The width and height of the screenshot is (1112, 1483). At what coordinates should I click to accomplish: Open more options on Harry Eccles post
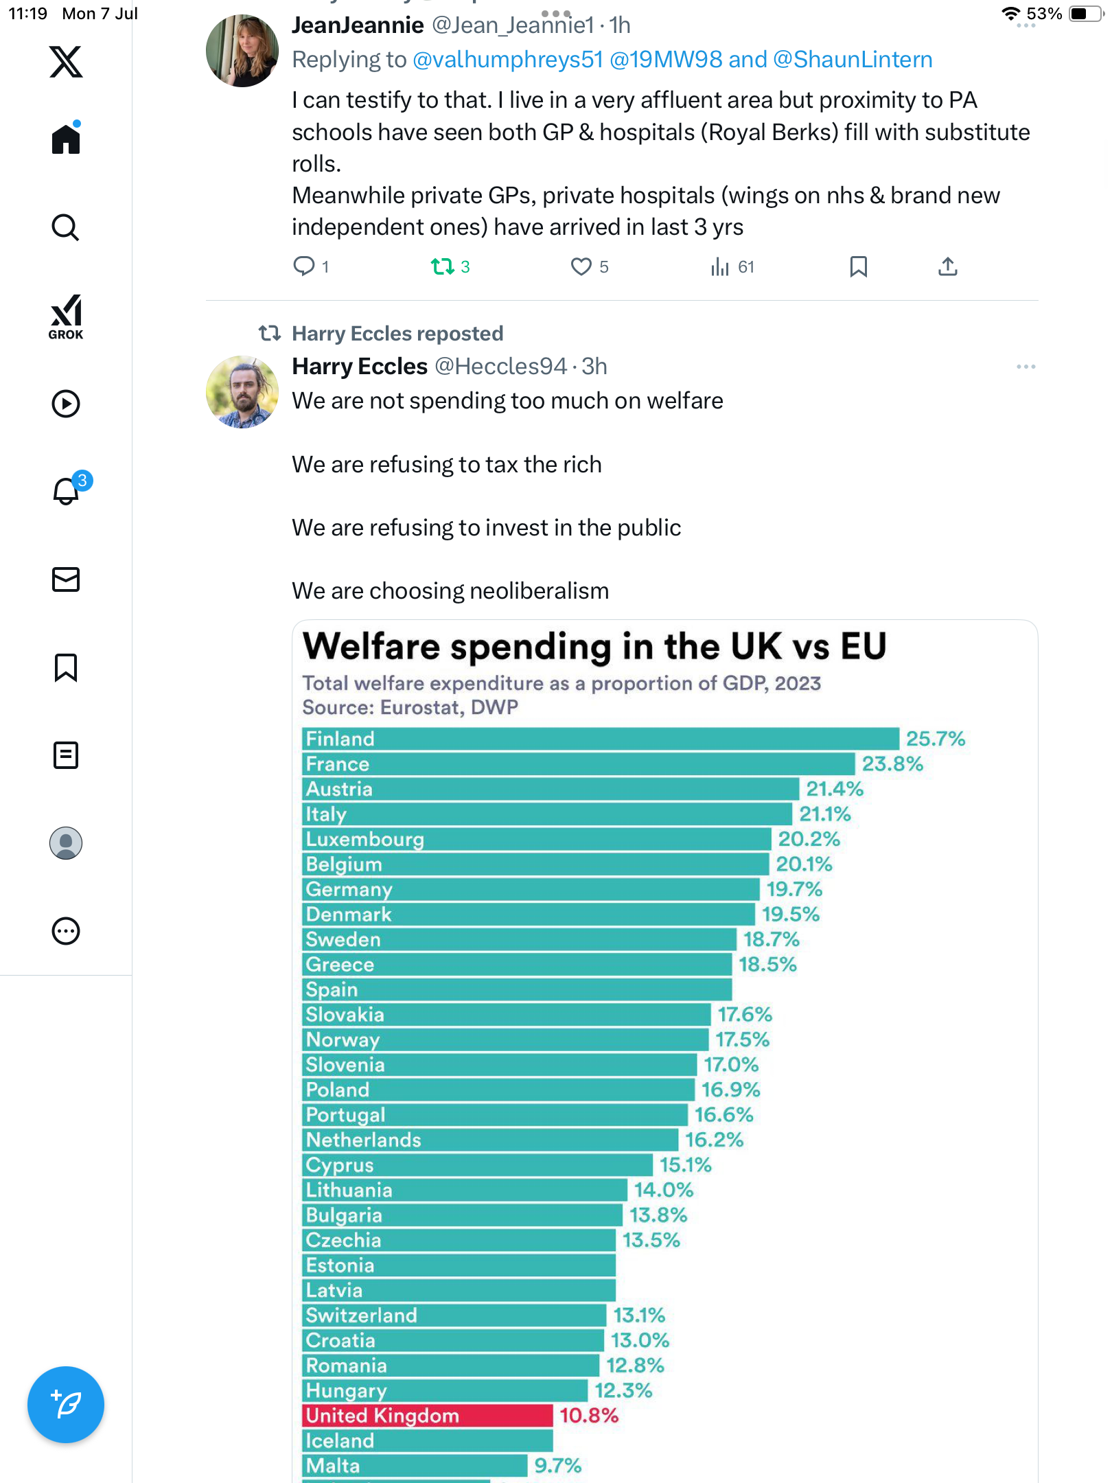pos(1026,367)
